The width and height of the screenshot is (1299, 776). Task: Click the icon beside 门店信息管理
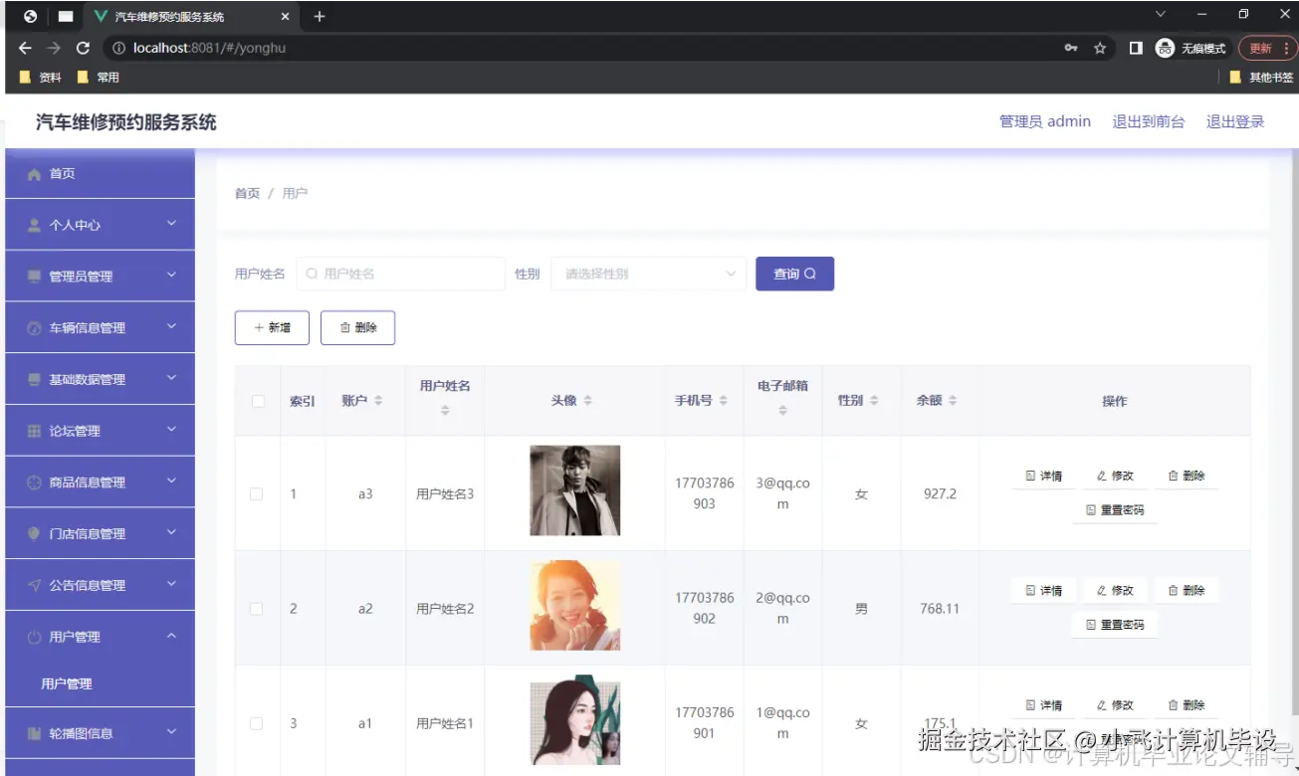pos(34,534)
